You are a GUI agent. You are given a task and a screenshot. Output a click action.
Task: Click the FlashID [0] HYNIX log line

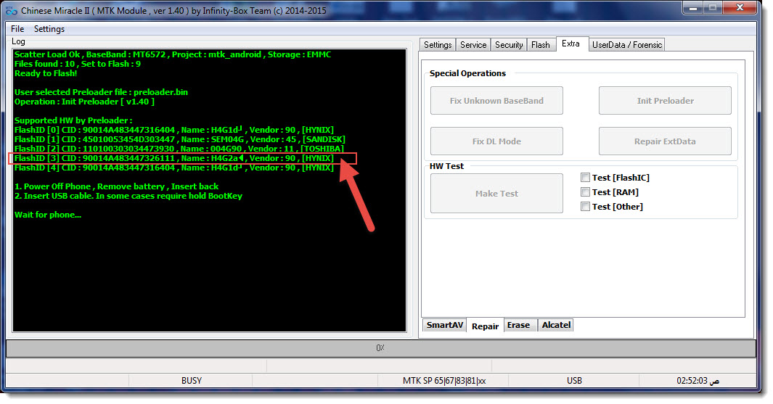click(x=174, y=130)
